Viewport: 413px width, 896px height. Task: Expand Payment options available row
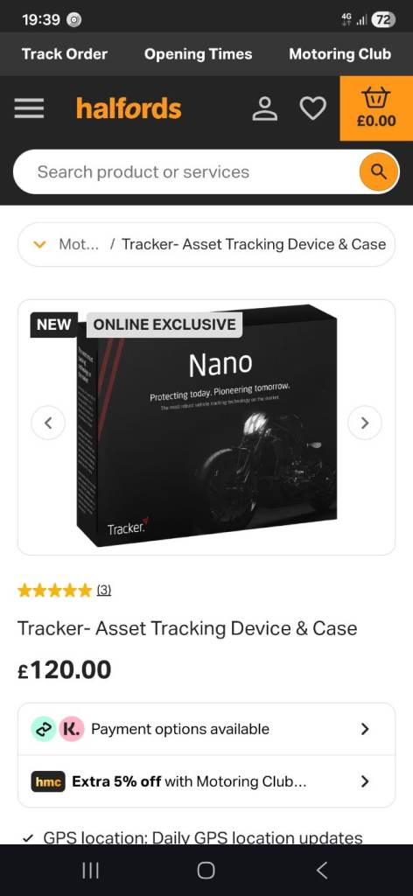[x=206, y=729]
